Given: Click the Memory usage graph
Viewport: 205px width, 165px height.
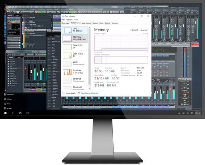Looking at the screenshot, I should 121,43.
